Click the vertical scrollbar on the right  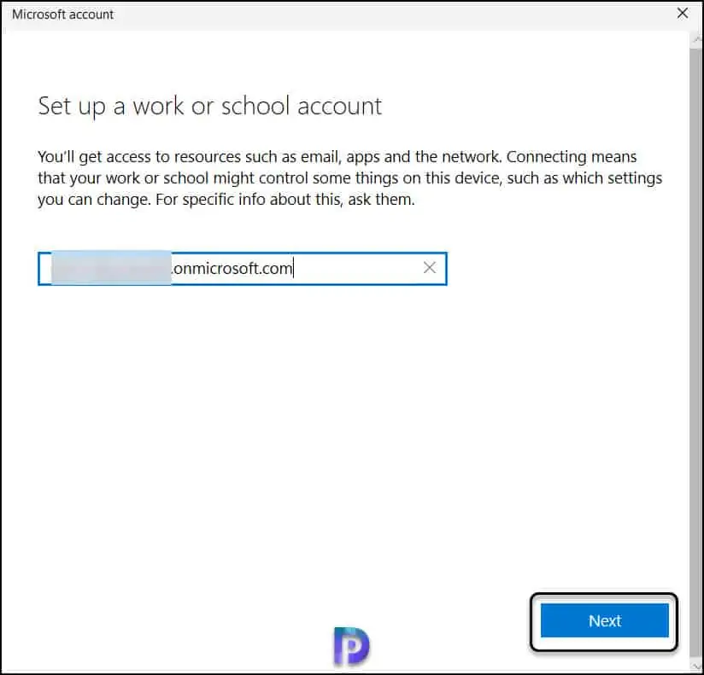coord(696,352)
